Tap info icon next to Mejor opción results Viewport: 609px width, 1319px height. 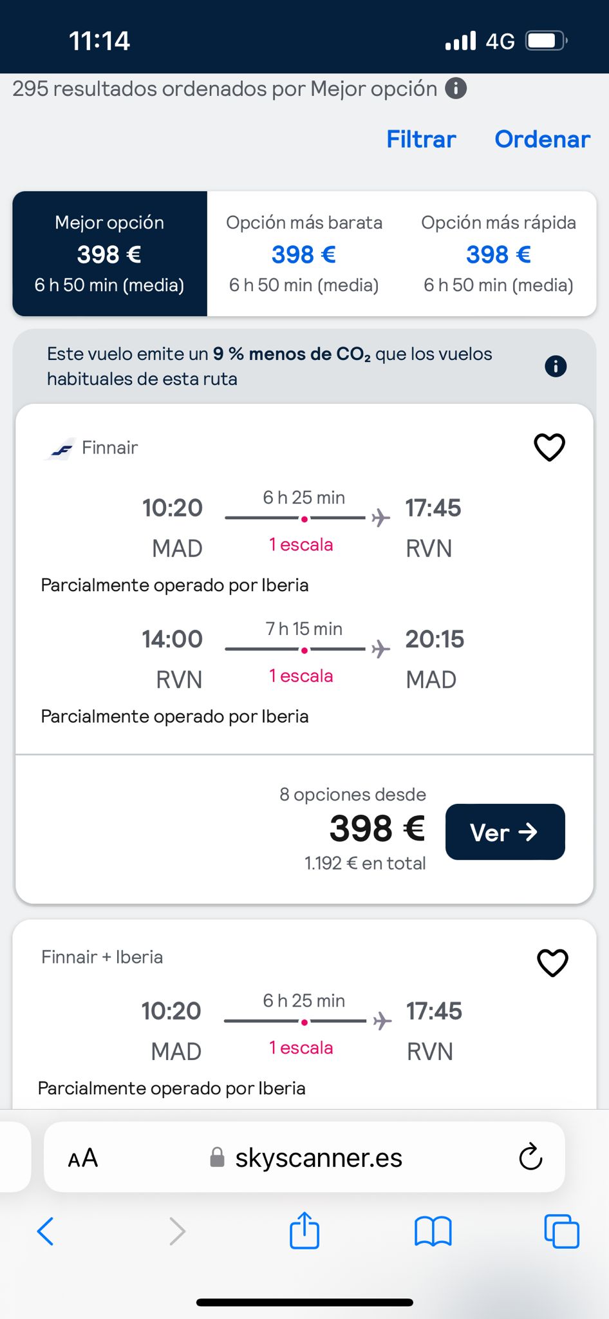tap(456, 88)
